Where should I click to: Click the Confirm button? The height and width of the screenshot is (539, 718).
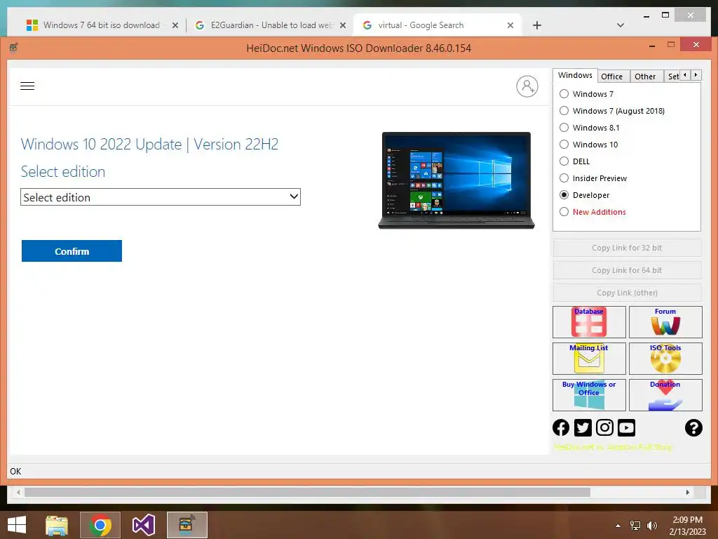point(72,251)
